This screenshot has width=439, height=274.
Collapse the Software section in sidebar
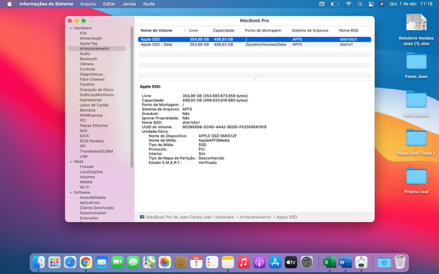[71, 192]
